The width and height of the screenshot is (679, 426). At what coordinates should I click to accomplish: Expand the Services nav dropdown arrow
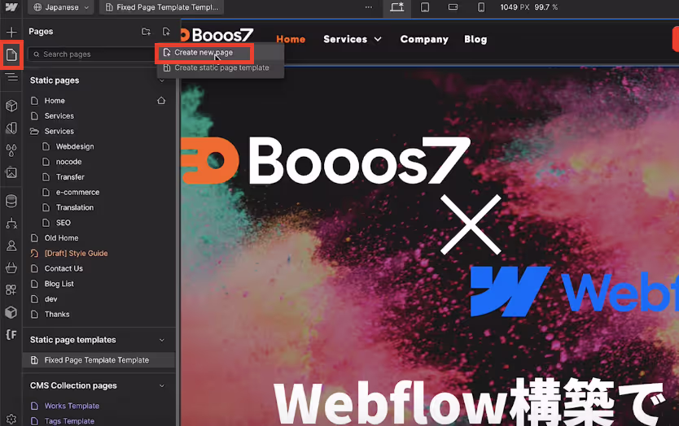pos(378,39)
